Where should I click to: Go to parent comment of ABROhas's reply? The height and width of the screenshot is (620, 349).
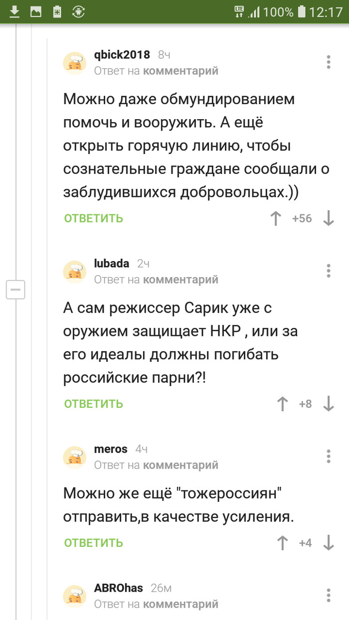[180, 604]
